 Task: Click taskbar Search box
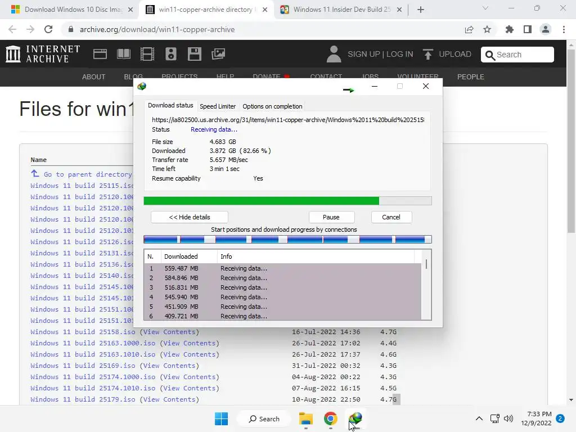coord(264,418)
